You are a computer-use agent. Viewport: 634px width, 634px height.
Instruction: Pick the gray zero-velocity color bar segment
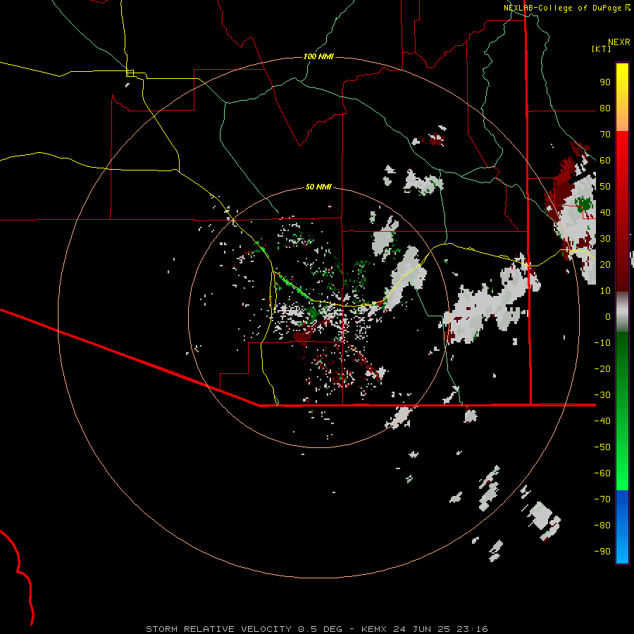coord(622,312)
